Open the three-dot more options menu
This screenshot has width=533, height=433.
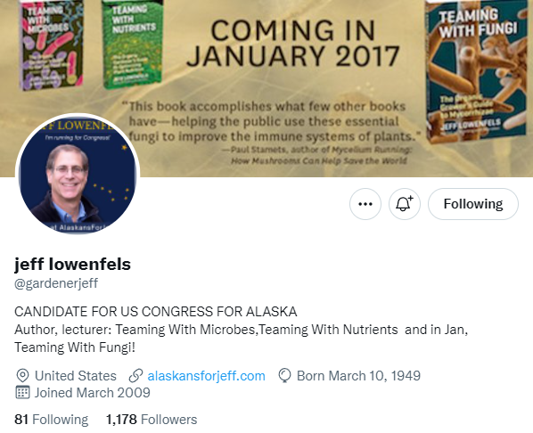click(365, 204)
